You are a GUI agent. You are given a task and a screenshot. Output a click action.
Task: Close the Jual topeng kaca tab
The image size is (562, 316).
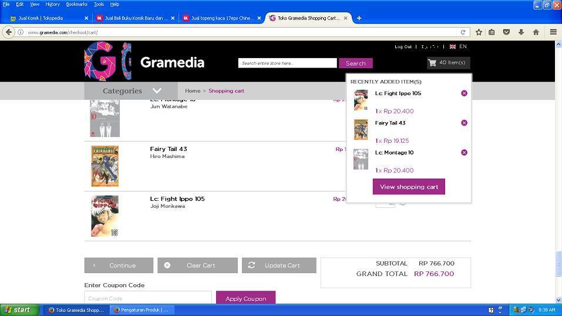pyautogui.click(x=259, y=18)
